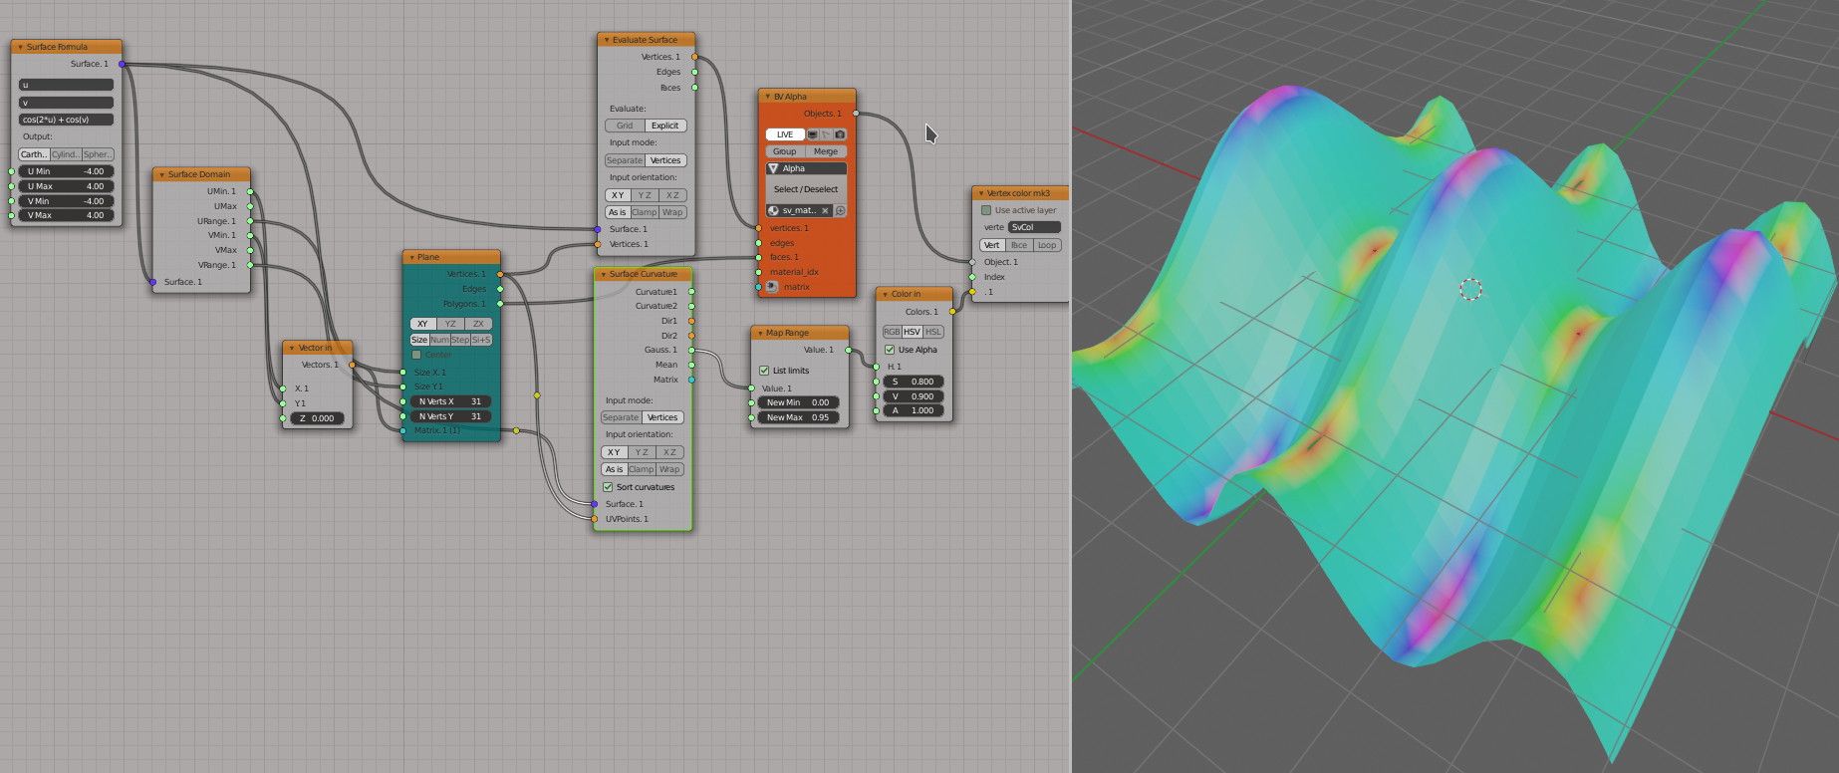1839x773 pixels.
Task: Click the material sphere icon beside sv_mat
Action: click(x=773, y=210)
